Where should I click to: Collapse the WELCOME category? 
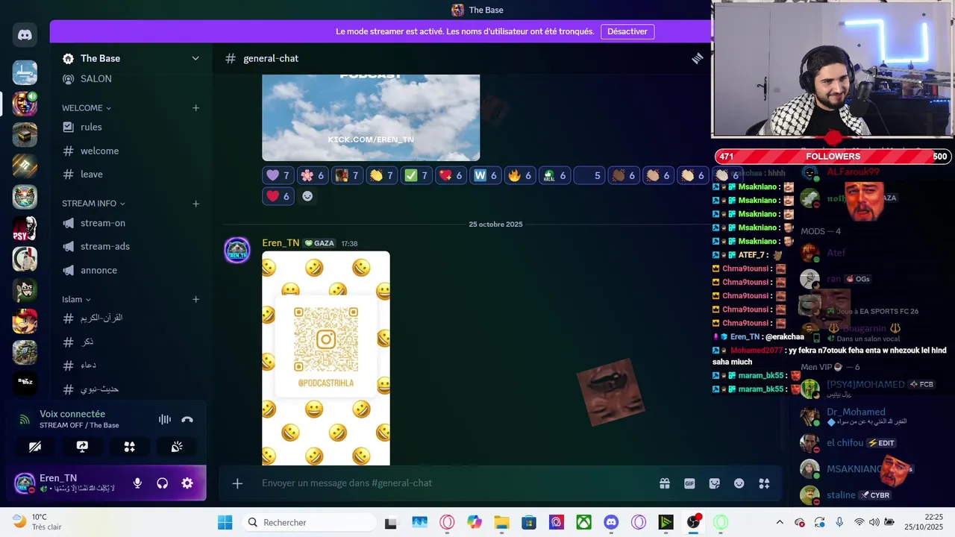(87, 108)
